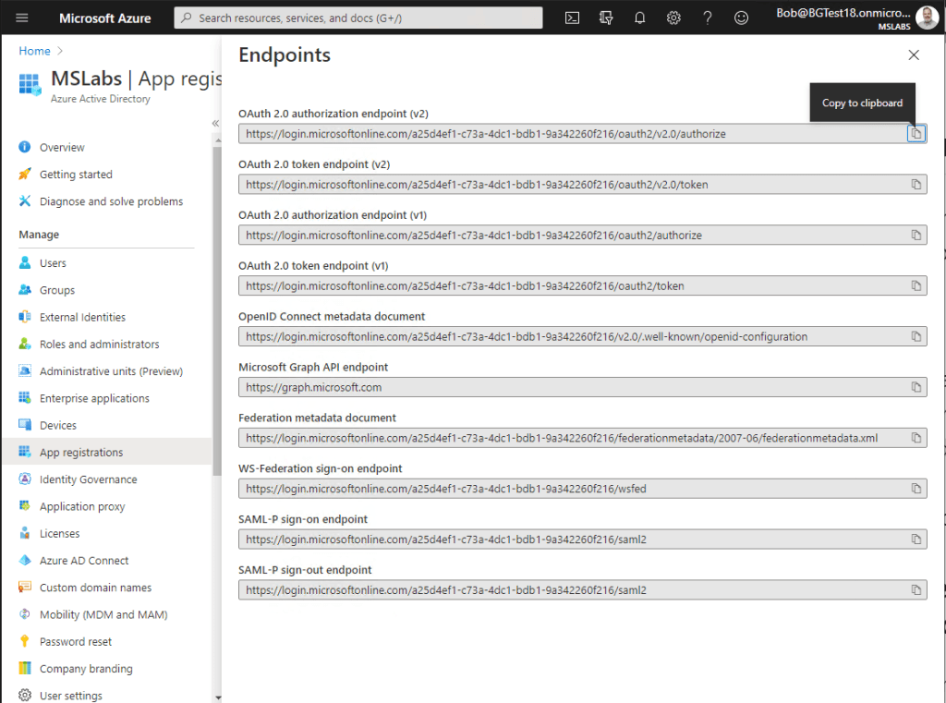Copy the Federation metadata document URL
The image size is (946, 703).
[x=916, y=438]
